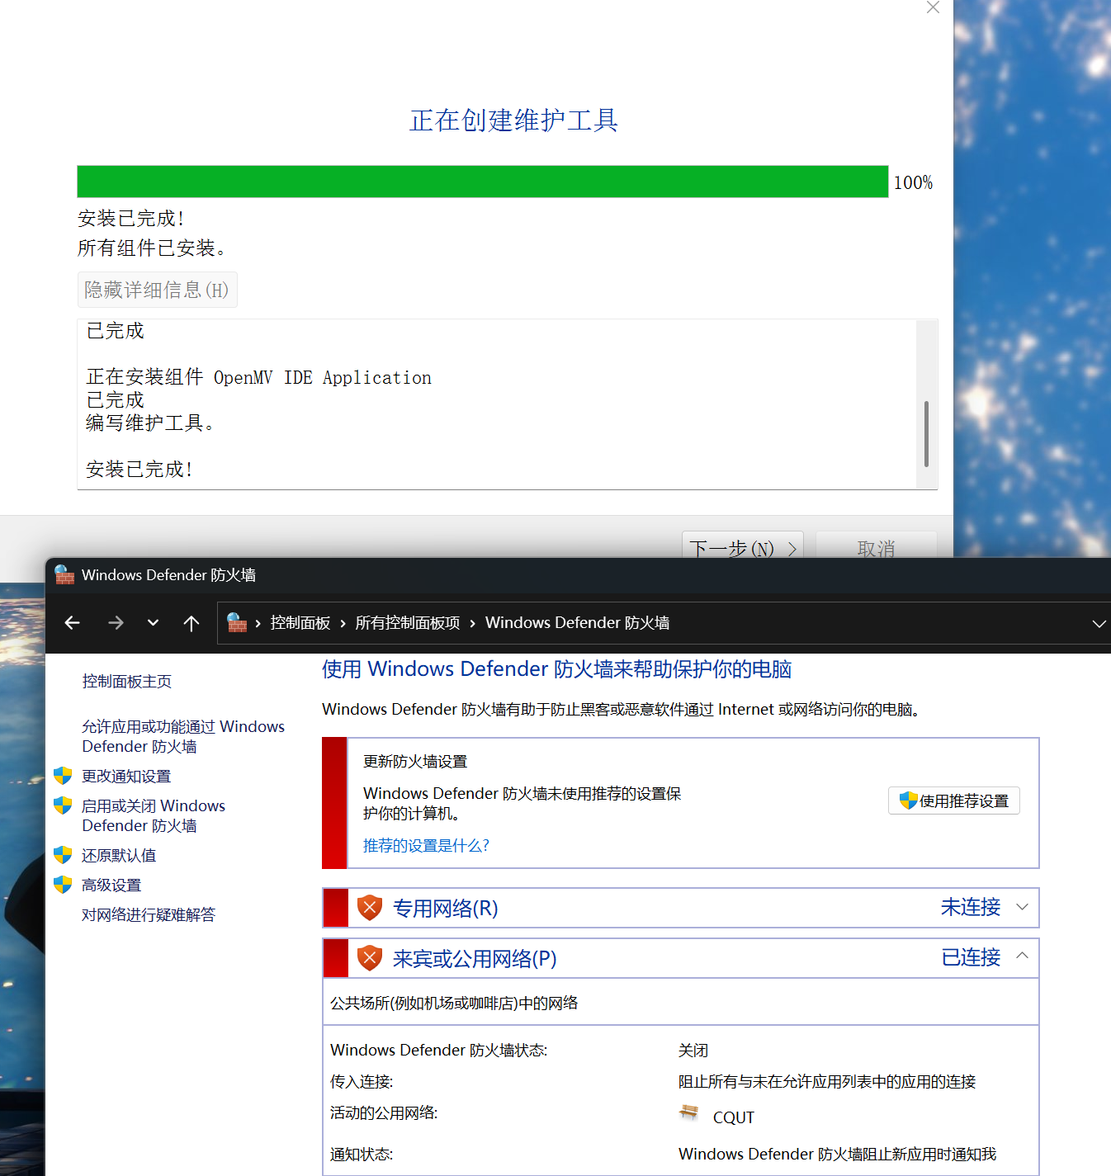This screenshot has width=1111, height=1176.
Task: Click 已连接 status text
Action: click(x=971, y=957)
